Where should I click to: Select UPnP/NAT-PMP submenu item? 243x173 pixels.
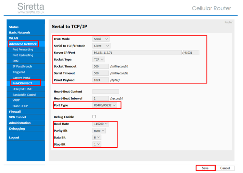point(23,89)
